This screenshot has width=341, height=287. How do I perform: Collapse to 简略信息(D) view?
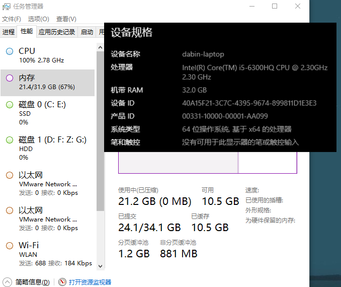[32, 282]
